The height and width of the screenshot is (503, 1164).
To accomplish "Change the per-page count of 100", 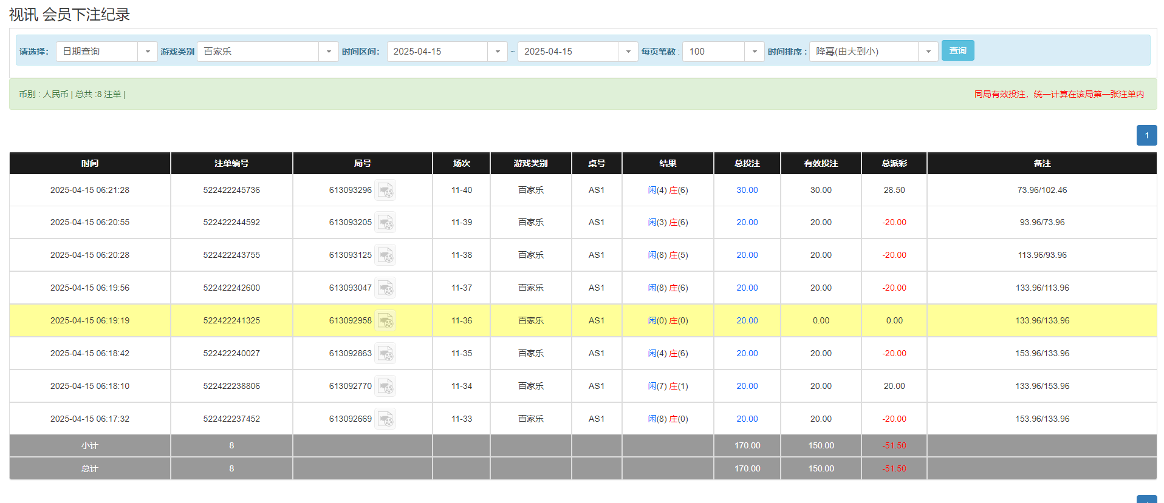I will coord(754,52).
